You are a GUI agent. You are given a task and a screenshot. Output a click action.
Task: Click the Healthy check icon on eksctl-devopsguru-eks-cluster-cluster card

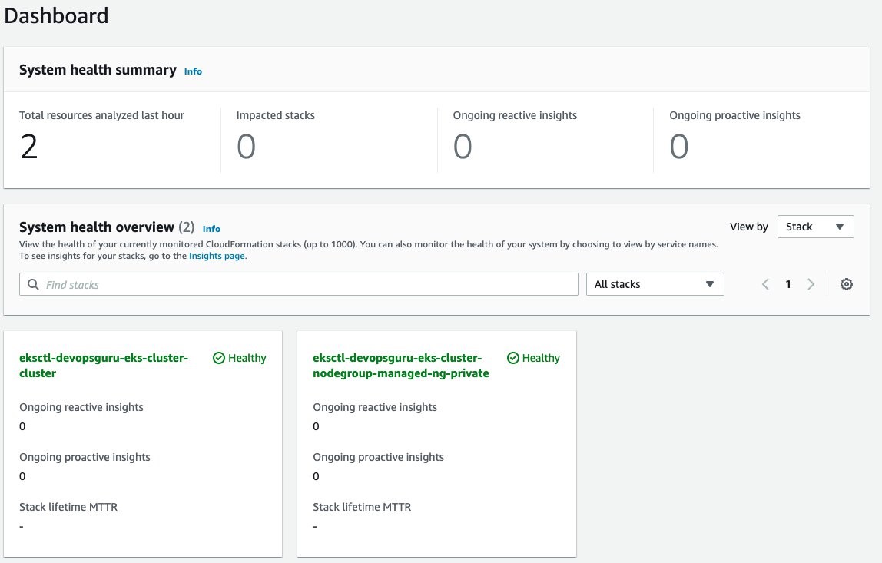pyautogui.click(x=219, y=358)
